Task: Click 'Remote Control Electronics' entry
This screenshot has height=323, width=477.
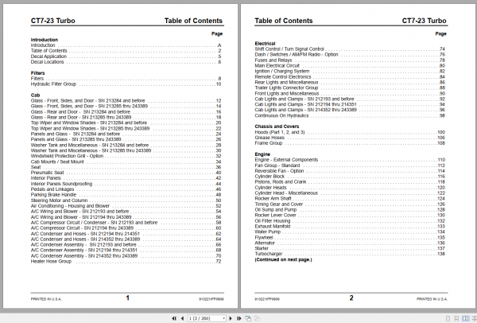Action: pyautogui.click(x=283, y=76)
